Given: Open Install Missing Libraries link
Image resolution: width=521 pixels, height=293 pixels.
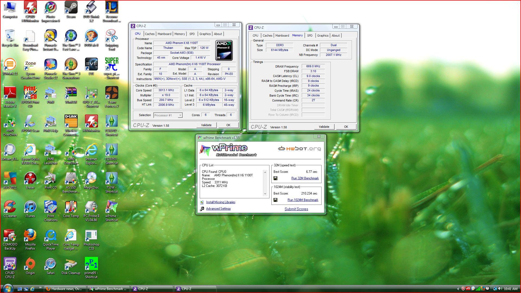Looking at the screenshot, I should tap(221, 202).
